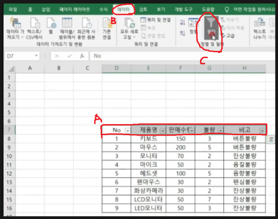Image resolution: width=278 pixels, height=219 pixels.
Task: Select column H header
Action: pyautogui.click(x=244, y=68)
